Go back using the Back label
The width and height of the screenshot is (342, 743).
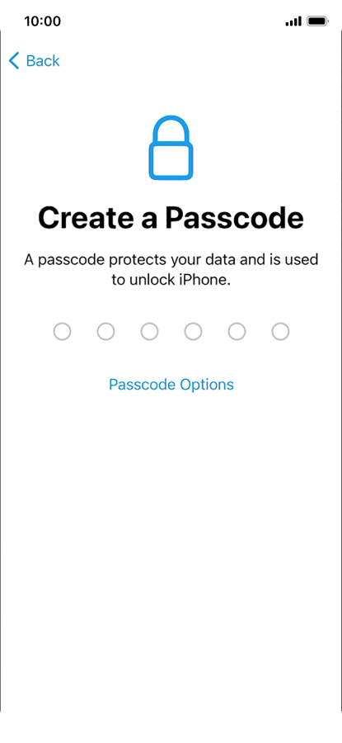pos(43,60)
